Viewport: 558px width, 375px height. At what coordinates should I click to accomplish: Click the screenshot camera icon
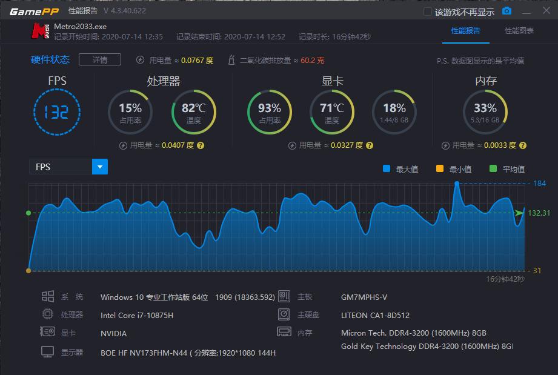508,10
